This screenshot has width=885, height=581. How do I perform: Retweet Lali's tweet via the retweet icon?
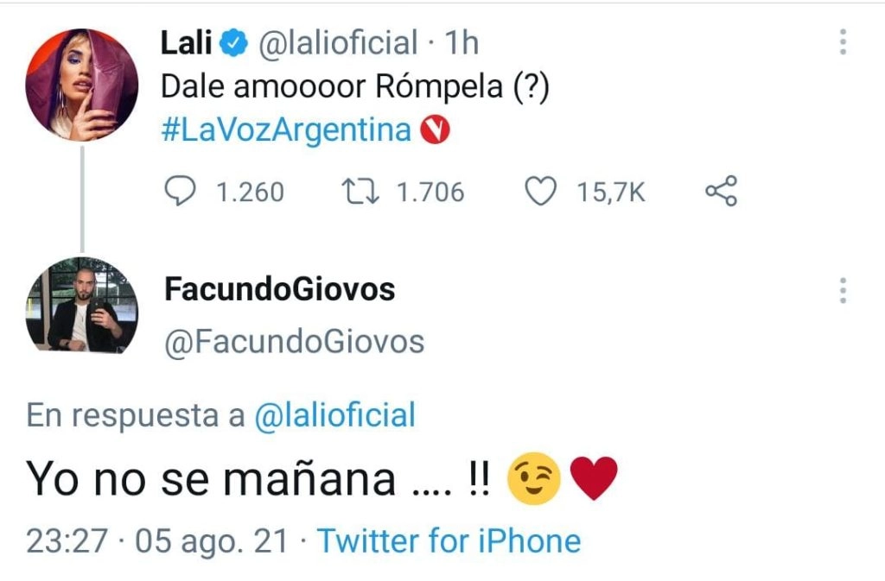(x=357, y=191)
